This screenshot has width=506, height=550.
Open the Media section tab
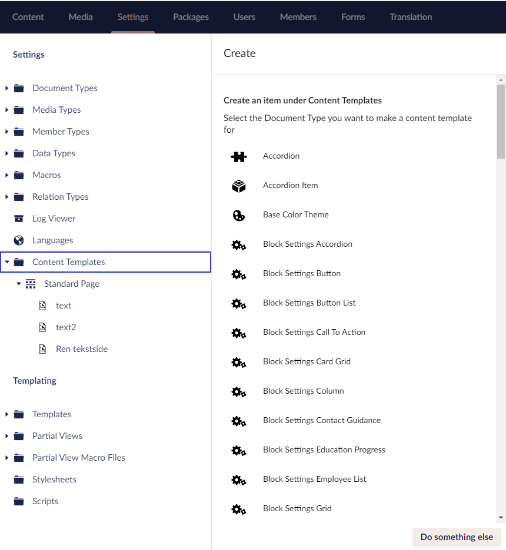point(81,17)
